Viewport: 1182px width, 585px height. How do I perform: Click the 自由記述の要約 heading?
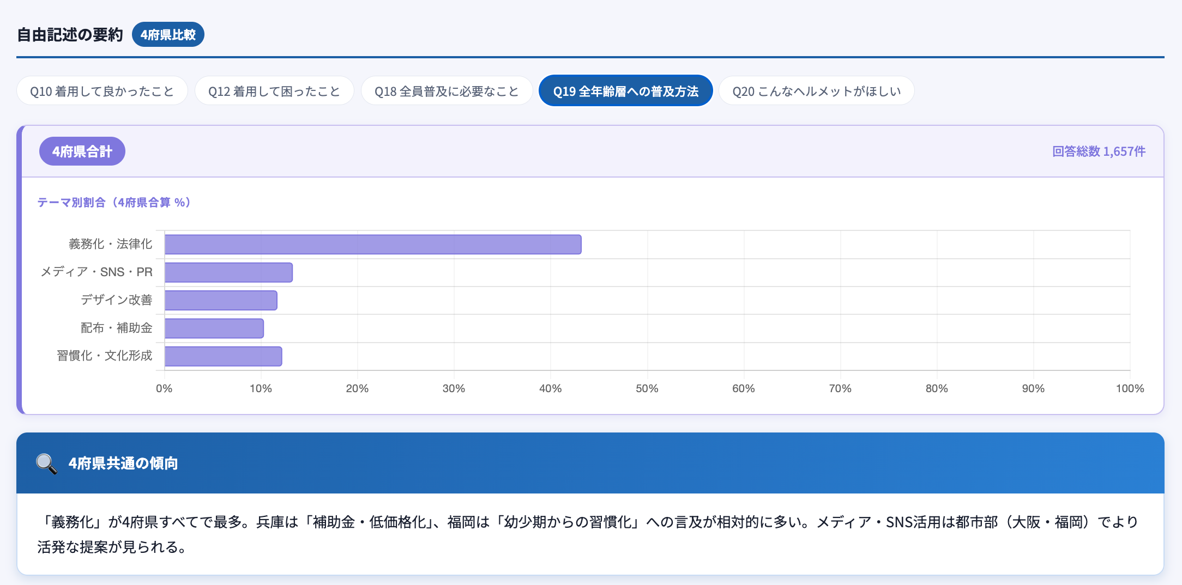pos(70,35)
